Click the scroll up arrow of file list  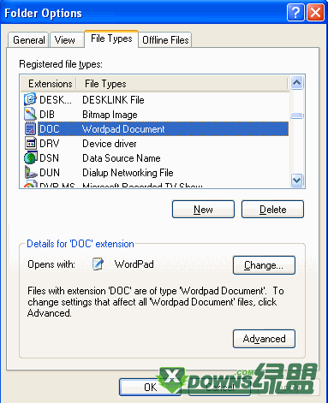[297, 83]
